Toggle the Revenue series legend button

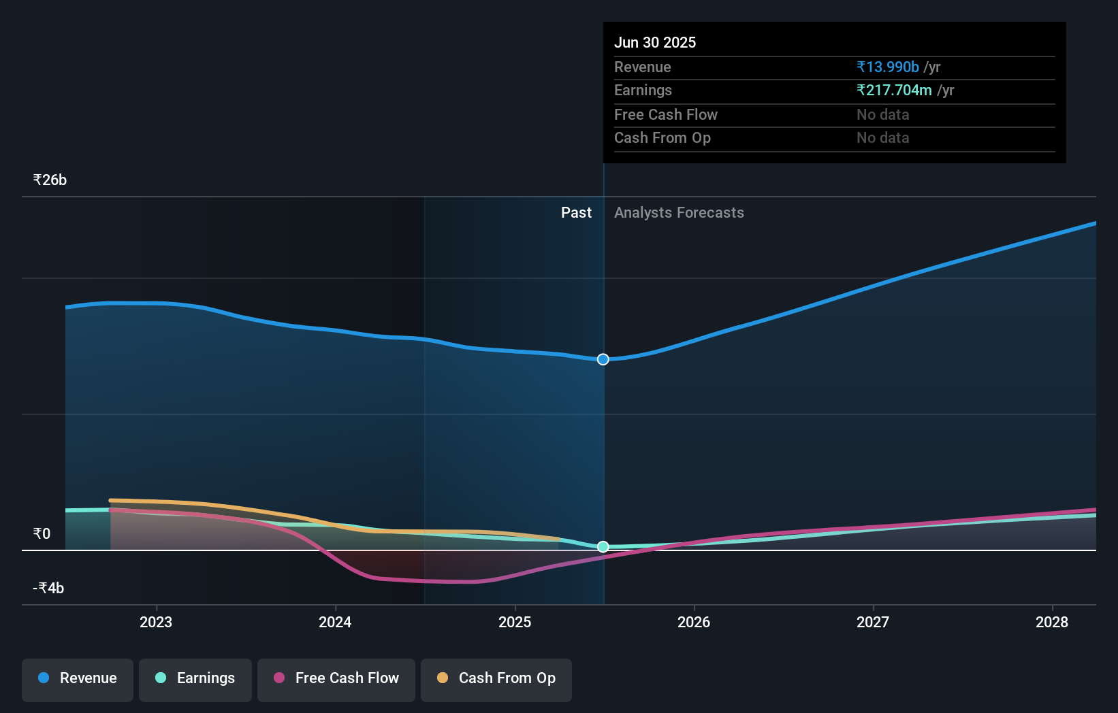pos(78,680)
